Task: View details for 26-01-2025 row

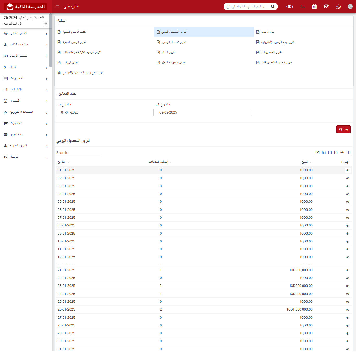Action: (347, 310)
